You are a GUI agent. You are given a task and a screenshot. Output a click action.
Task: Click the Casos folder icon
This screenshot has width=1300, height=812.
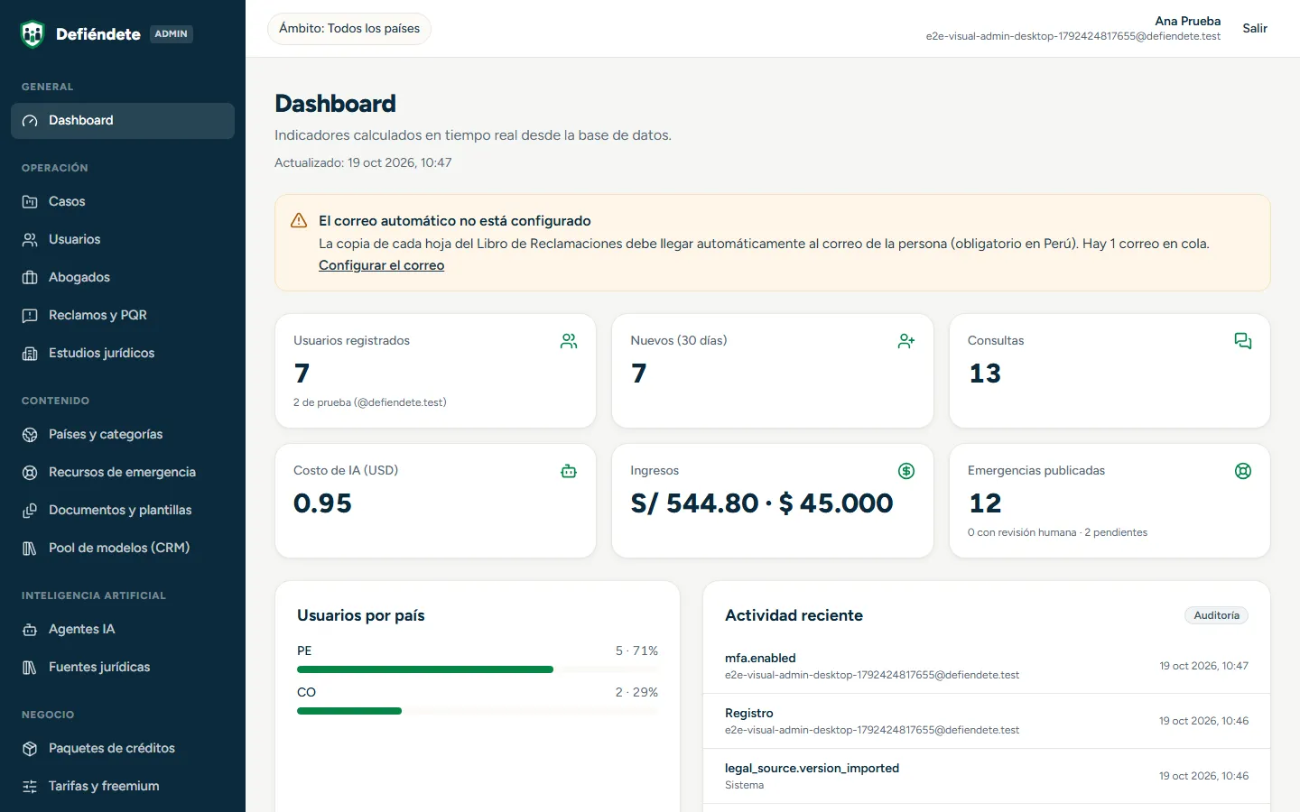30,202
